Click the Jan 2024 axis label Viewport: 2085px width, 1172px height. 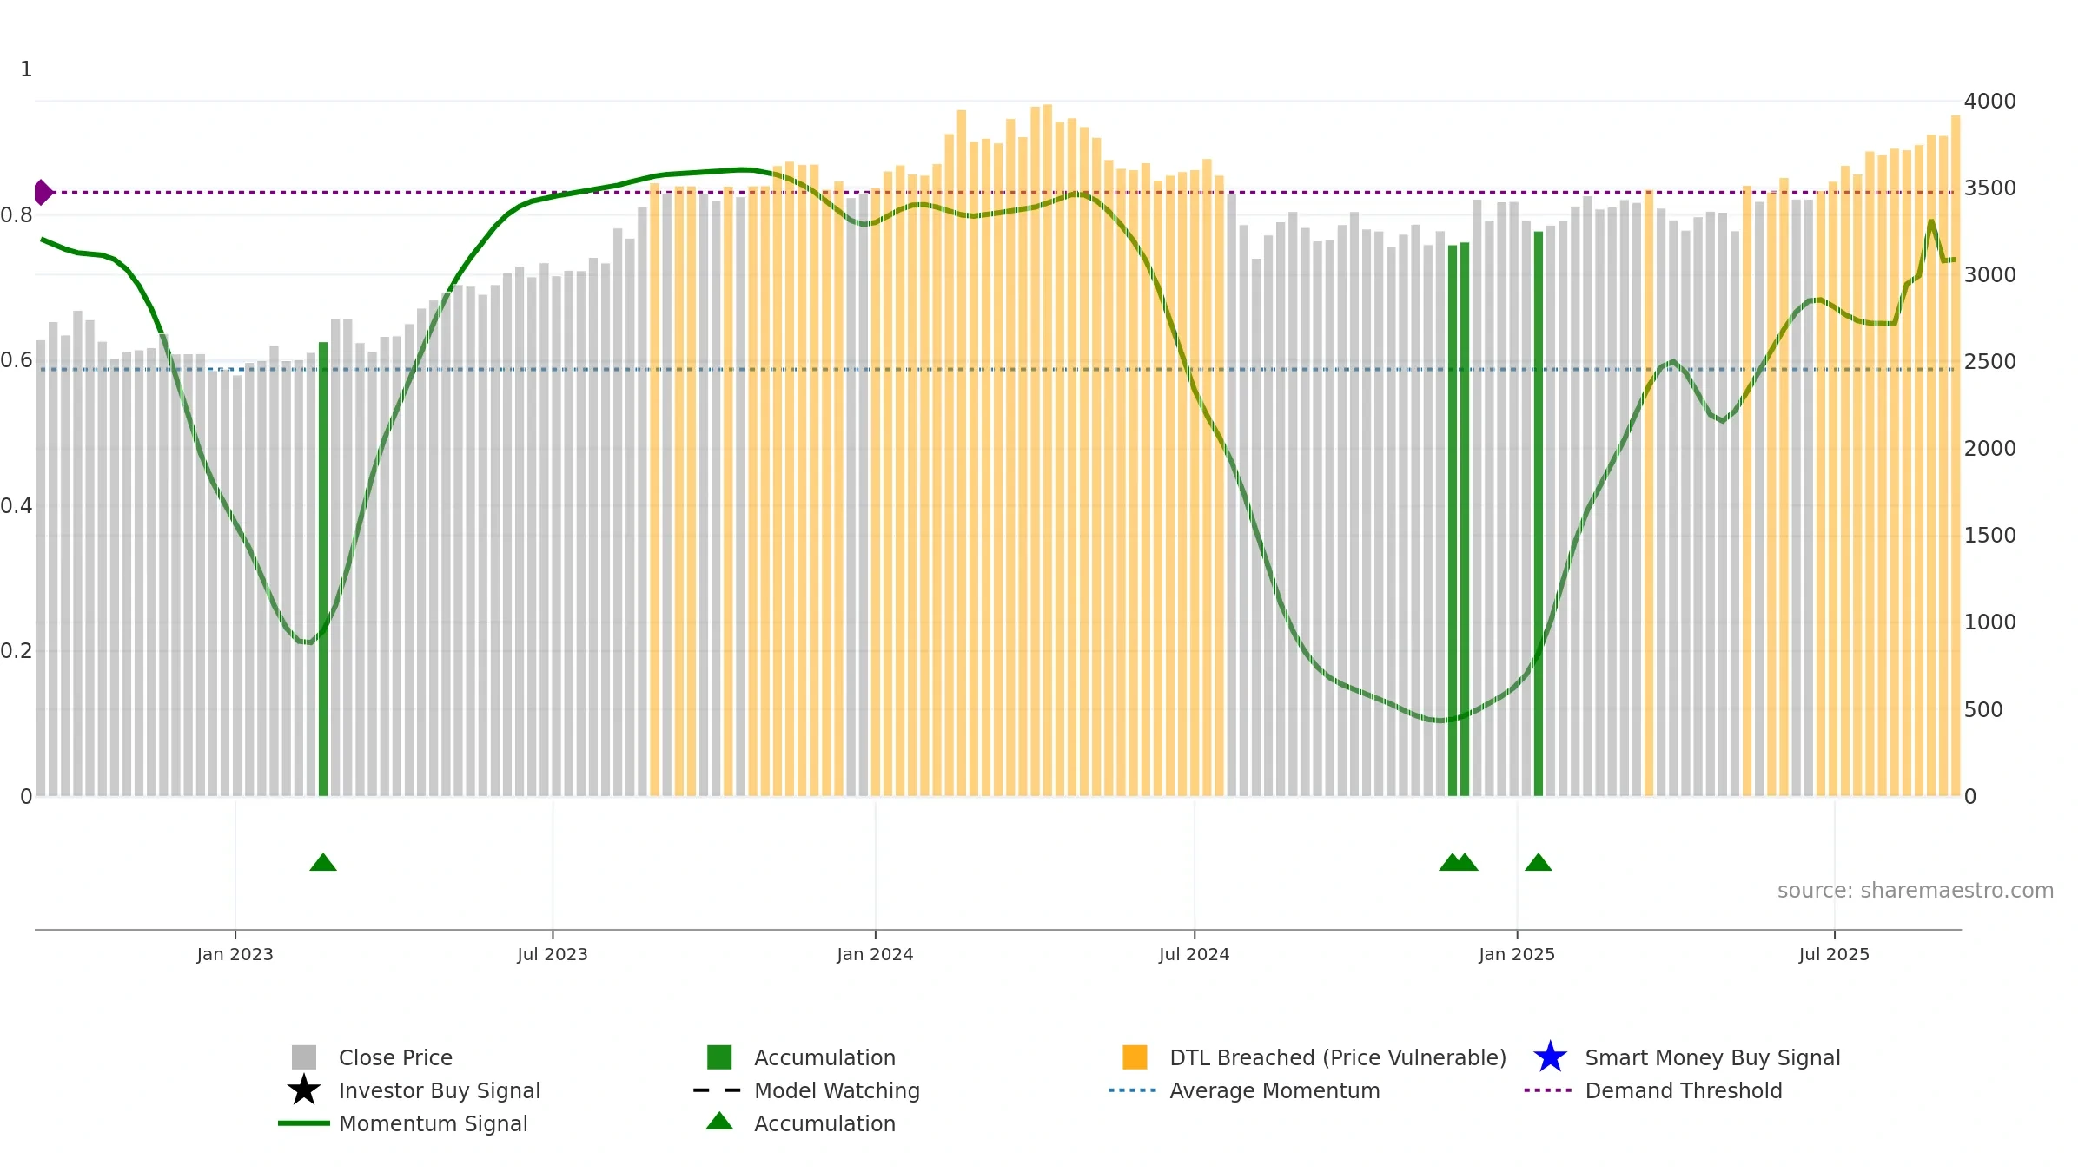[x=875, y=955]
